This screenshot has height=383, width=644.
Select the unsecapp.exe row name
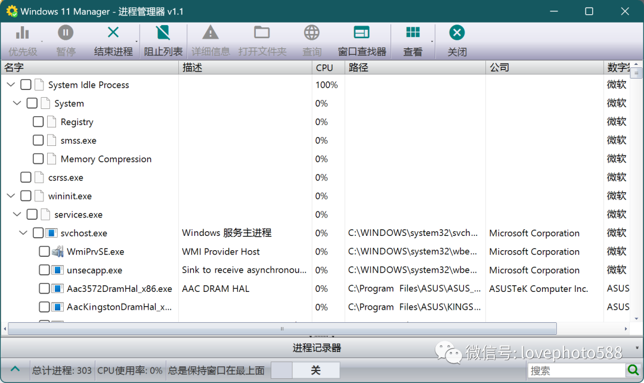(94, 270)
